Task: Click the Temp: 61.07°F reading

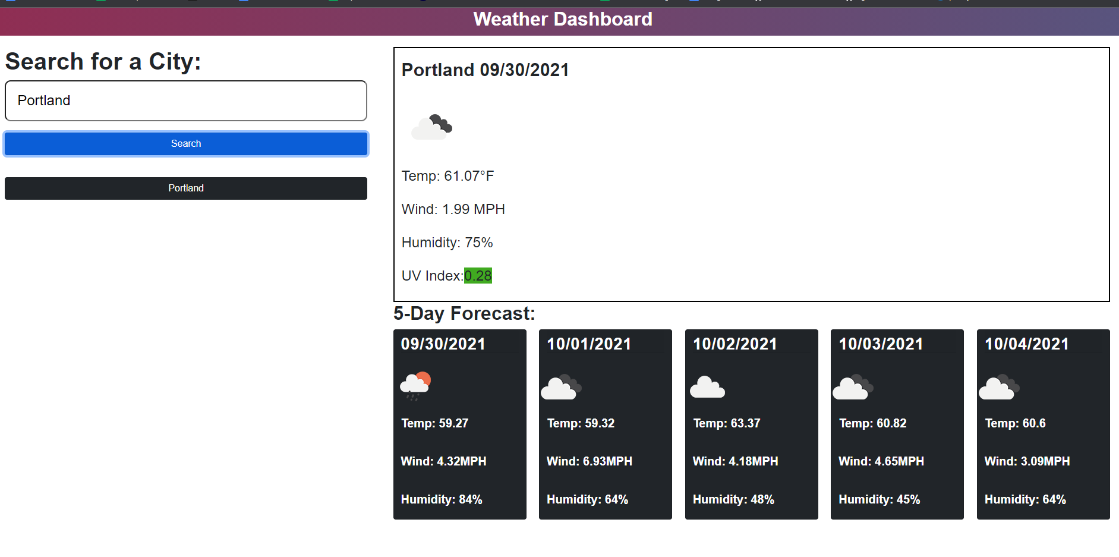Action: click(x=448, y=175)
